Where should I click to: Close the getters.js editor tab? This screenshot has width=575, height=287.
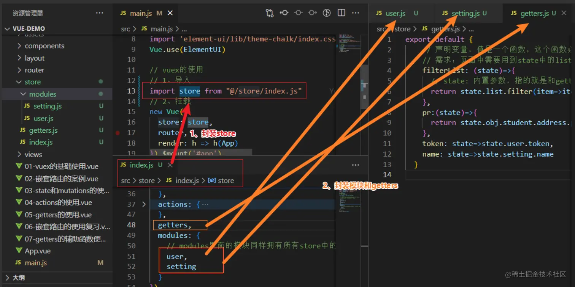pos(564,13)
